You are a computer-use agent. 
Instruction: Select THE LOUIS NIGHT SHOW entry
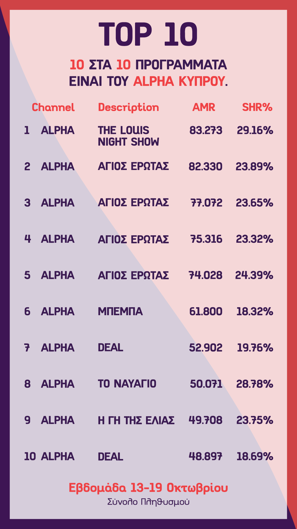tap(128, 136)
